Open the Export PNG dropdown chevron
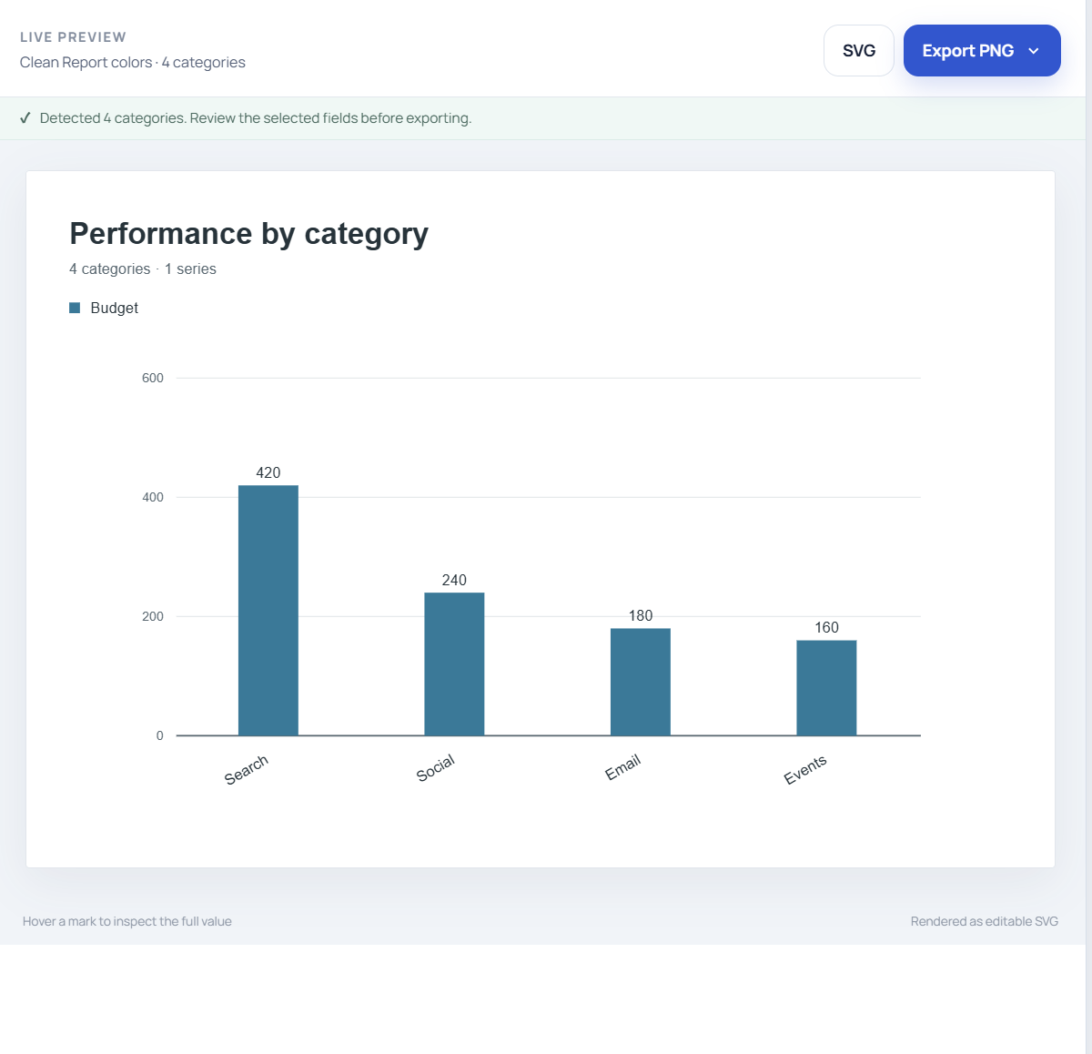This screenshot has width=1092, height=1054. pos(1034,51)
